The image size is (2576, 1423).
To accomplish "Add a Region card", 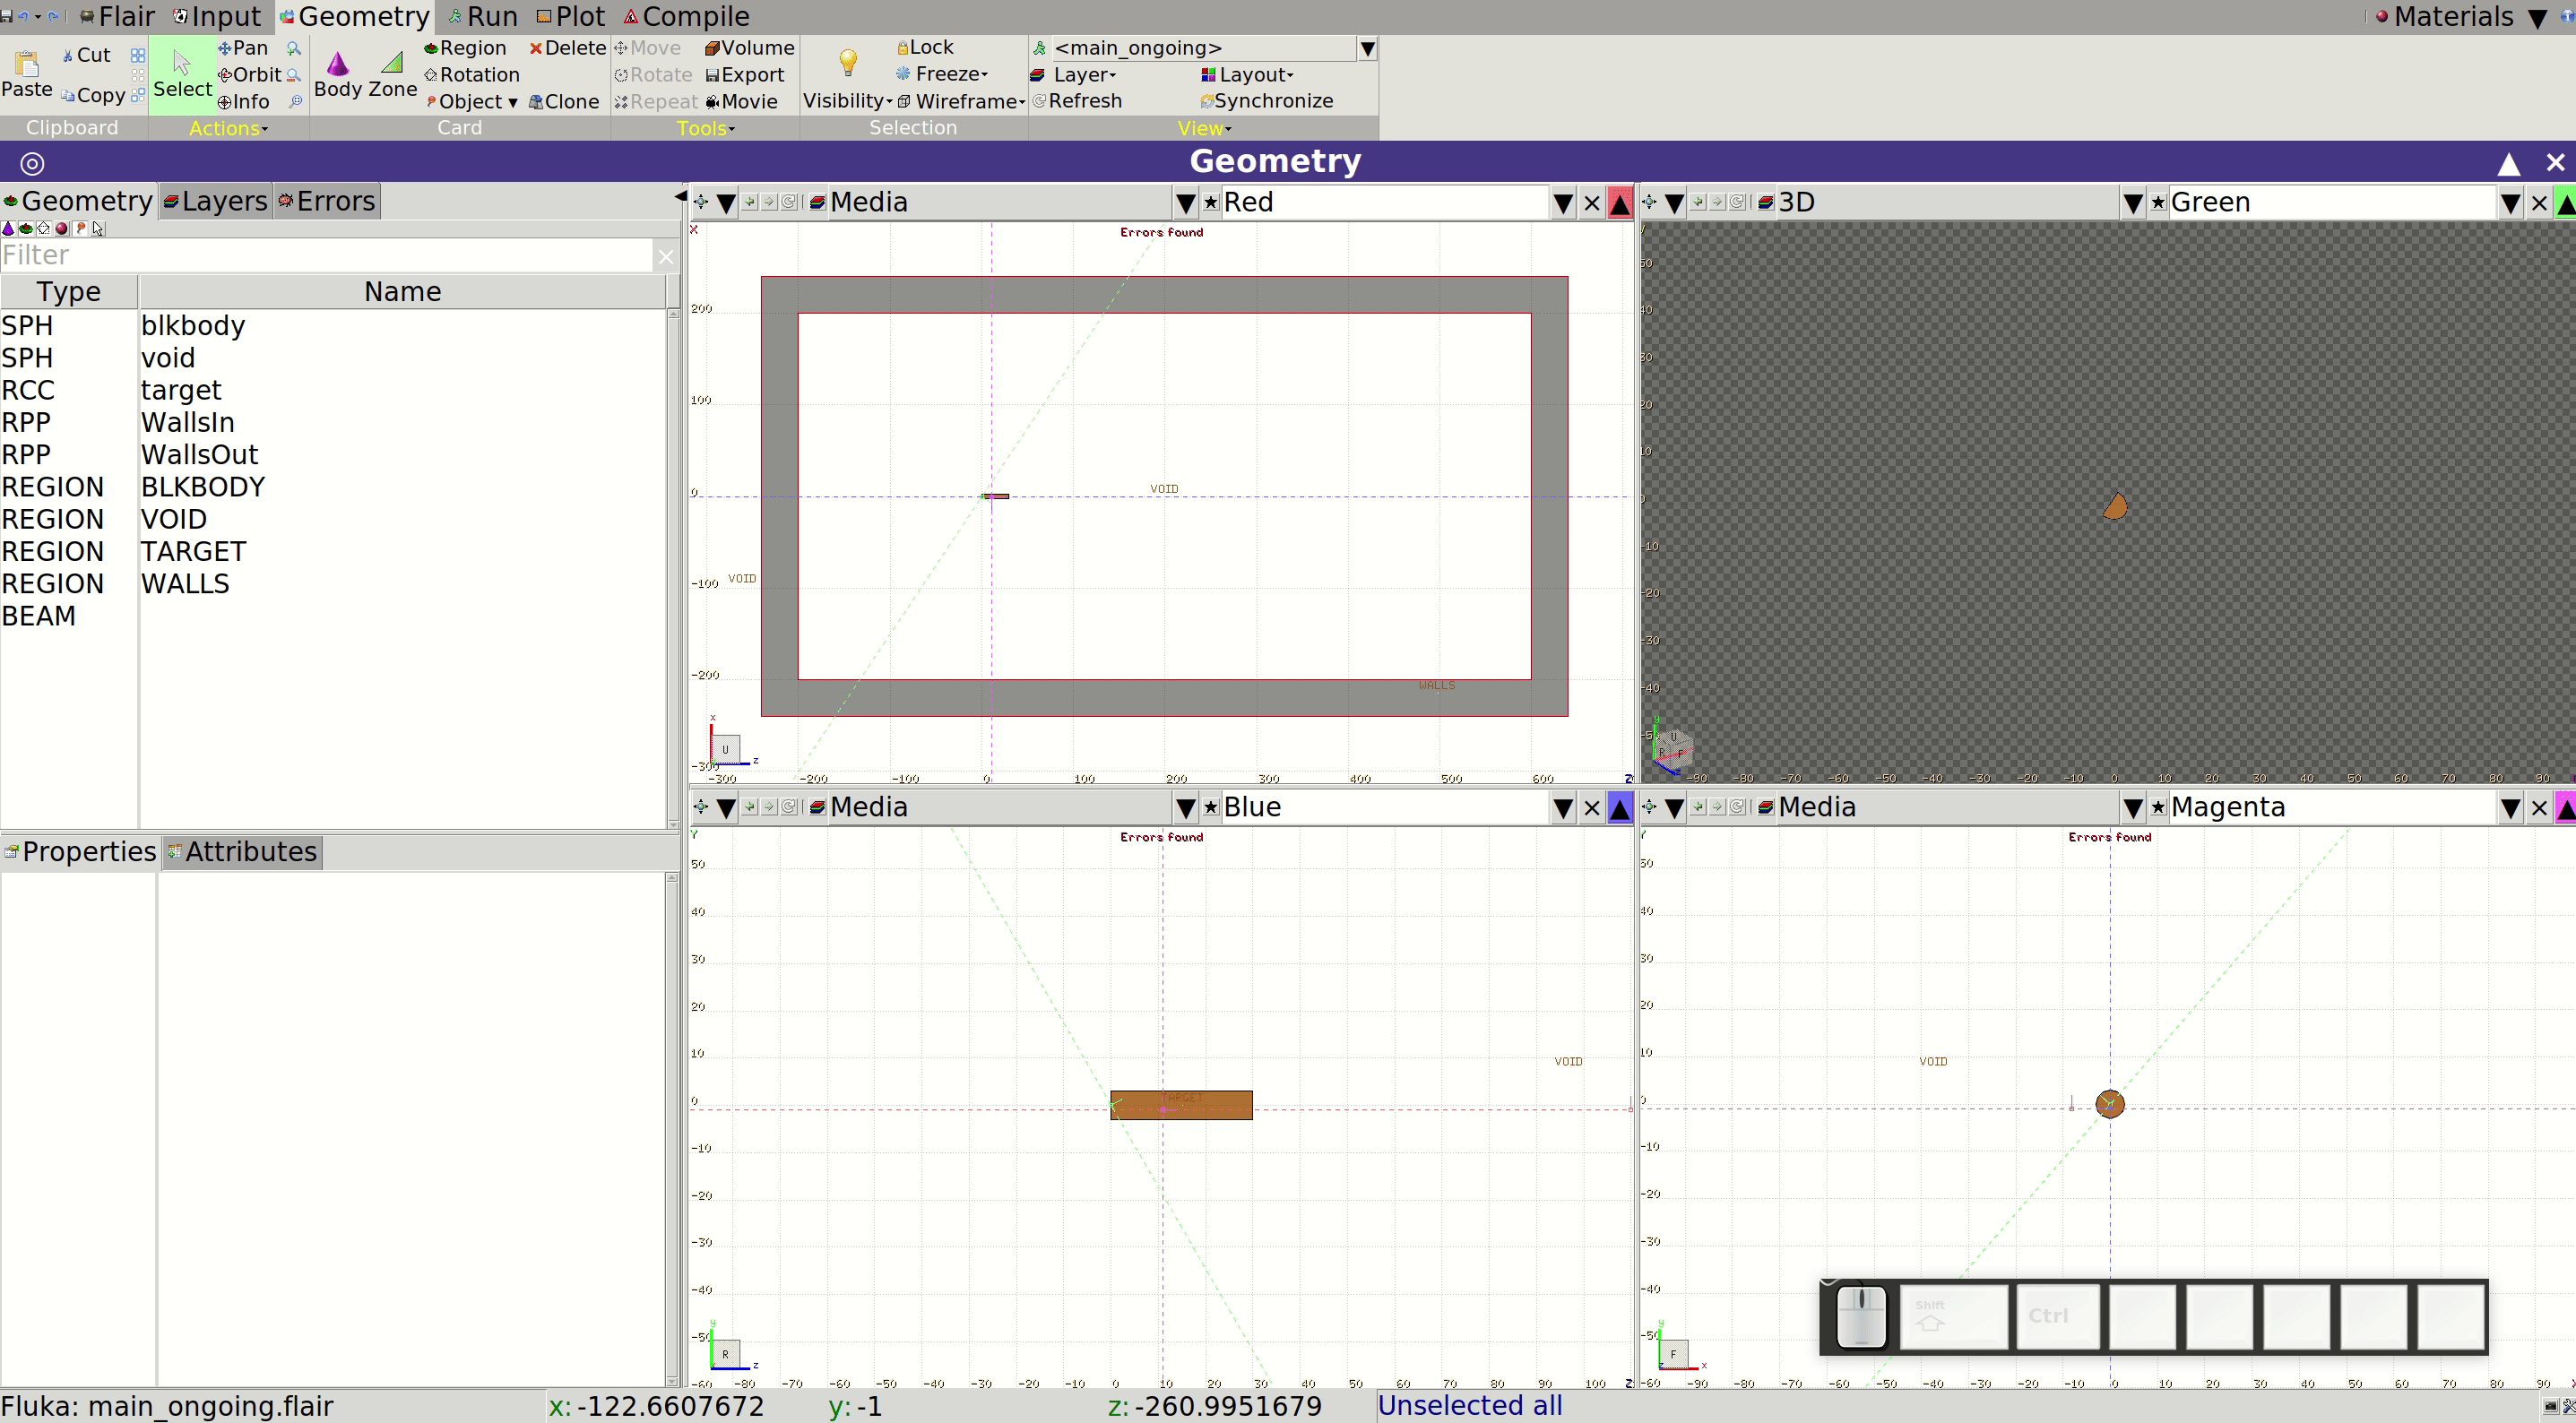I will coord(465,48).
